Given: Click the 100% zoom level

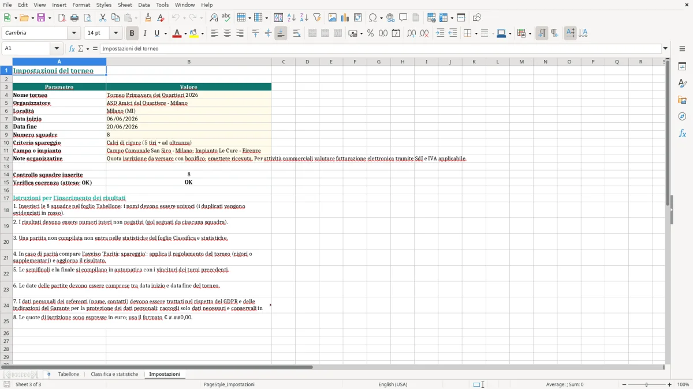Looking at the screenshot, I should [683, 384].
